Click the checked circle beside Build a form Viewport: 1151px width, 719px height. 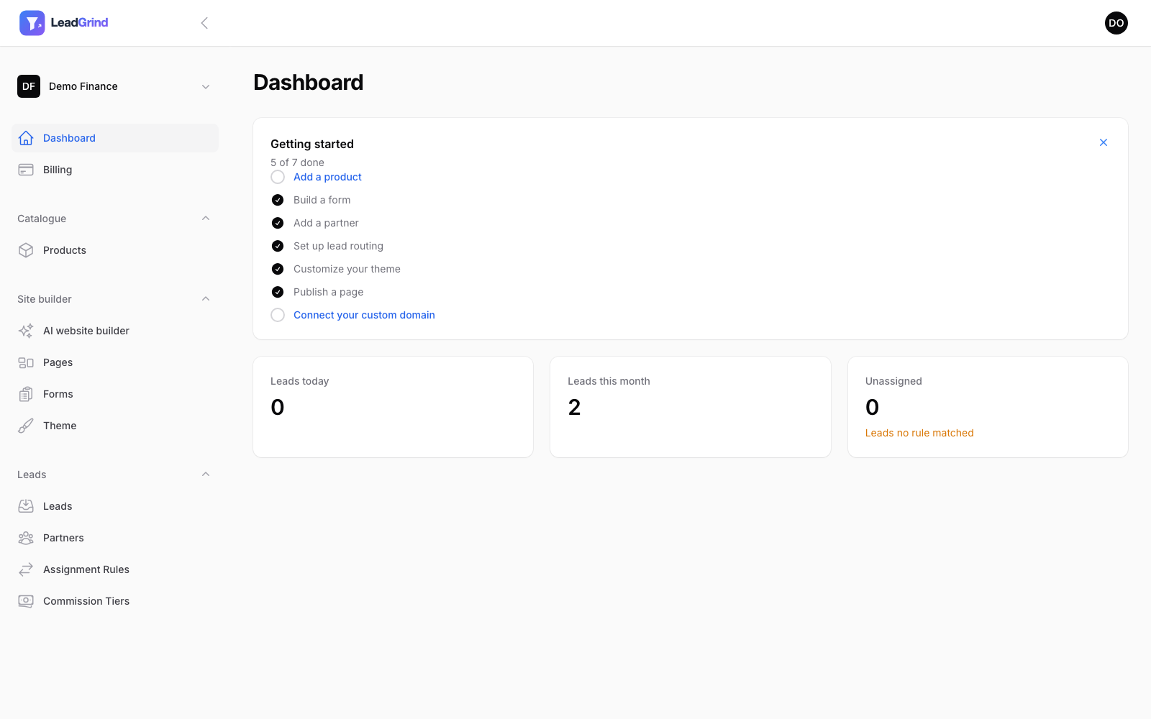278,200
